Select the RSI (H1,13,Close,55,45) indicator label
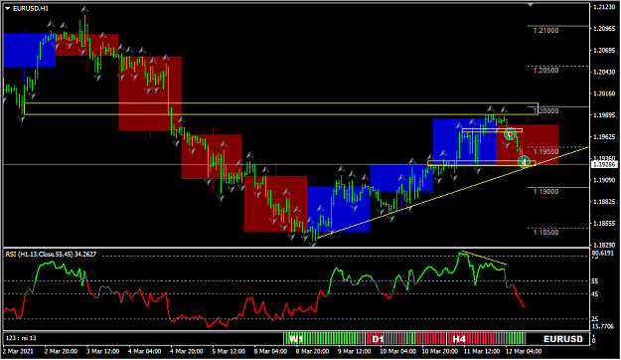621x360 pixels. coord(51,255)
